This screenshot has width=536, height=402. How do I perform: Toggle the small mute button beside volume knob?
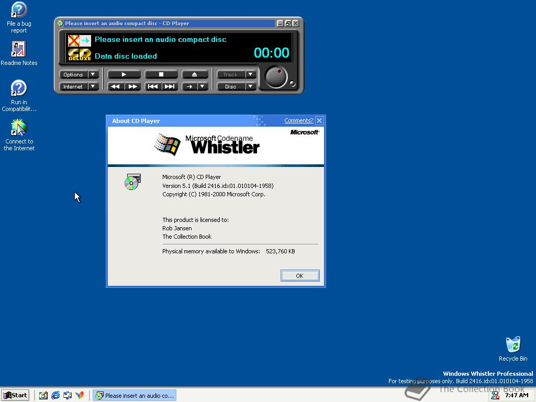[x=292, y=83]
